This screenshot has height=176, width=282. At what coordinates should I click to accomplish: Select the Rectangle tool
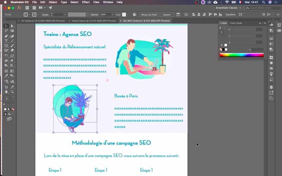coord(6,46)
